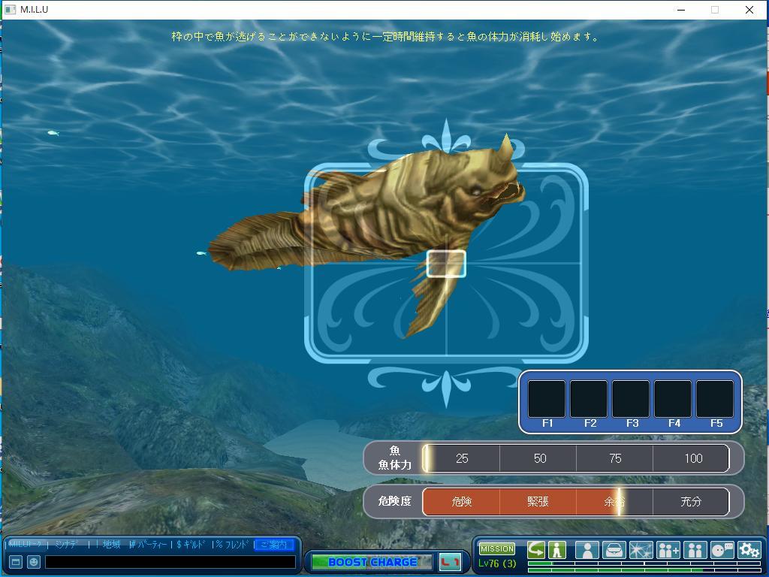
Task: Open the gear settings icon
Action: tap(749, 550)
